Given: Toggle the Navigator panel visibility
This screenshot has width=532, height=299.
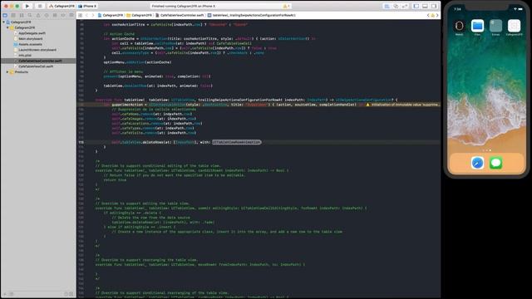Looking at the screenshot, I should 416,6.
